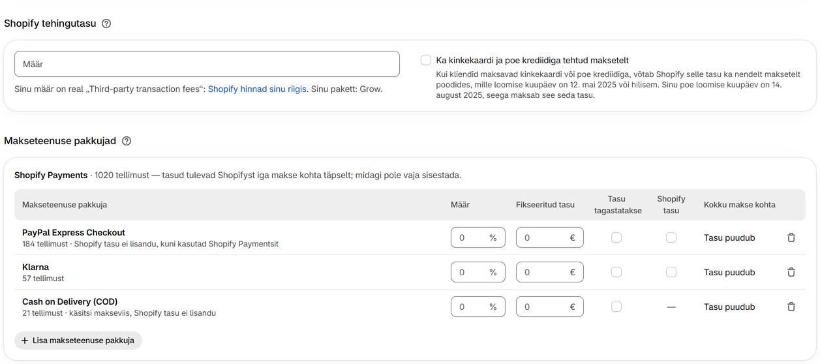Click Lisa makseteenuse pakkuja button
Image resolution: width=820 pixels, height=364 pixels.
(x=78, y=341)
